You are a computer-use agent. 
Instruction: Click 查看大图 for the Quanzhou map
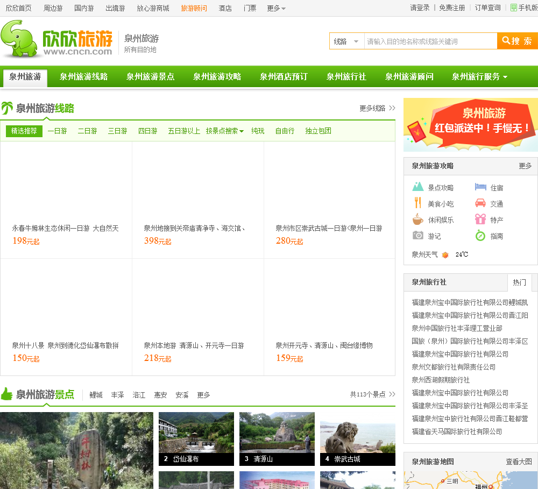[519, 462]
